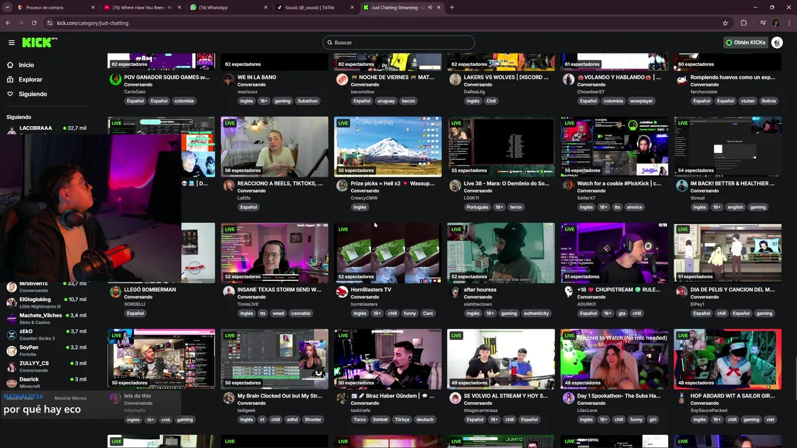Select the authenticity tag under slaithectown
Image resolution: width=797 pixels, height=448 pixels.
(536, 314)
